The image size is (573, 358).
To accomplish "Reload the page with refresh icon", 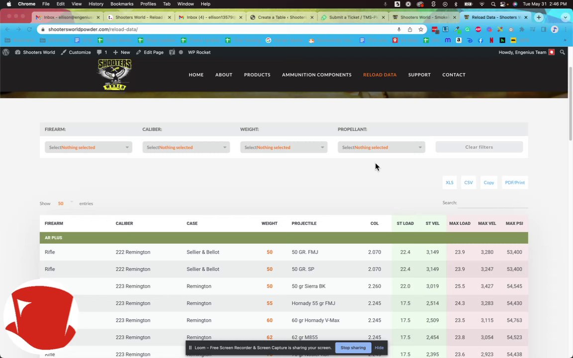I will point(29,29).
